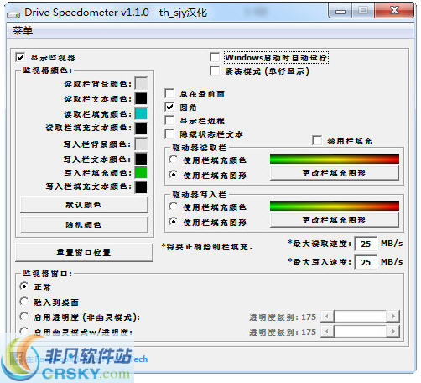Focus the 最大读取速度 input field
This screenshot has height=383, width=421.
(366, 244)
